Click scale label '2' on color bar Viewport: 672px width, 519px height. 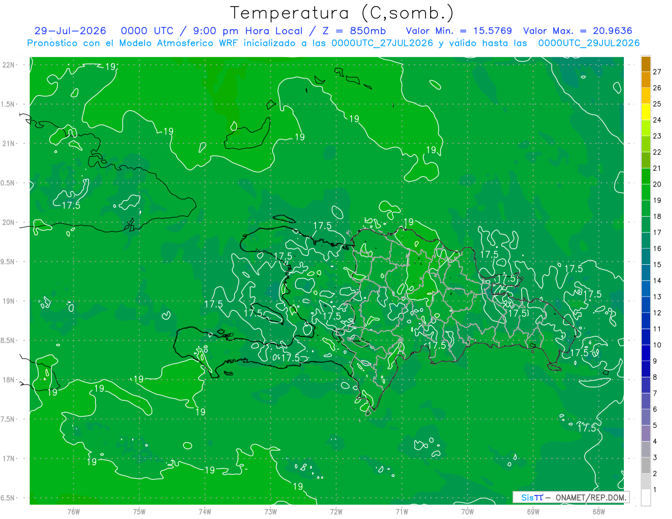pos(655,474)
